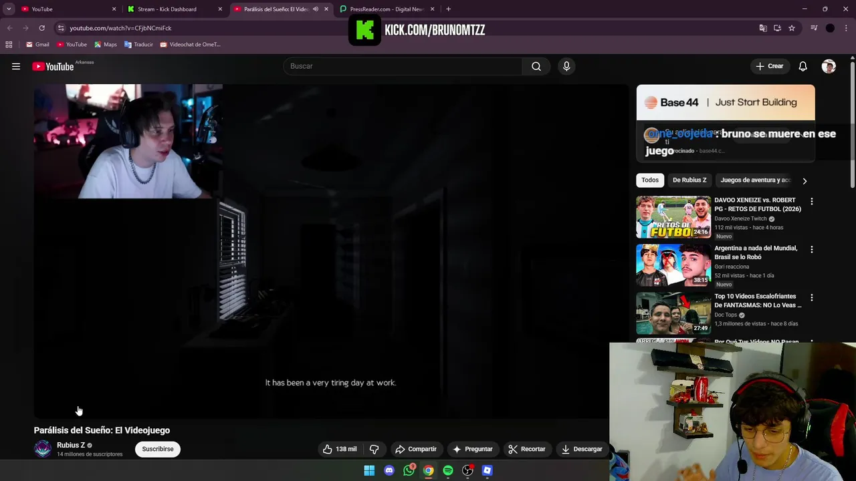The height and width of the screenshot is (481, 856).
Task: Open media control icon in Chrome toolbar
Action: pos(814,28)
